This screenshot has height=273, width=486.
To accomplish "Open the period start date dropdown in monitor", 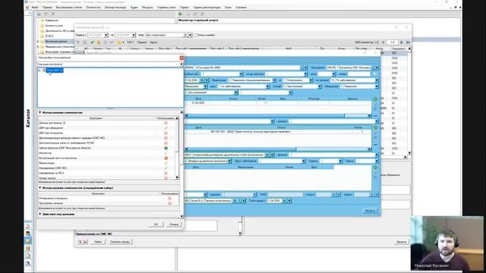I will (x=106, y=35).
